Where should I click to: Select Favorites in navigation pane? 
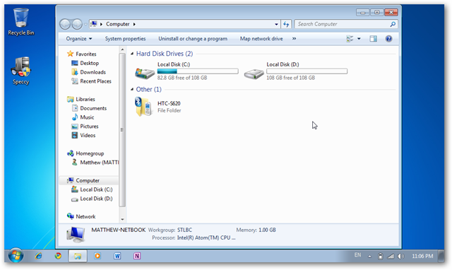86,54
